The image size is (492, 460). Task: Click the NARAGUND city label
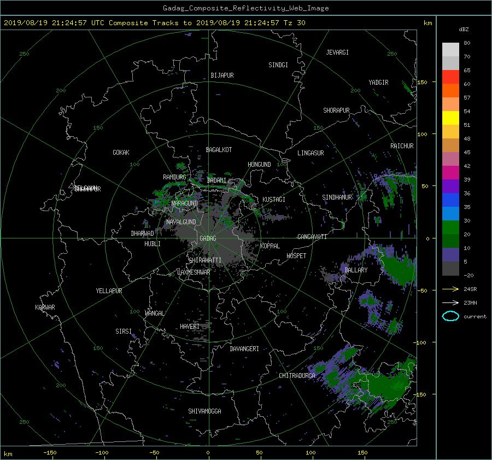click(x=185, y=203)
